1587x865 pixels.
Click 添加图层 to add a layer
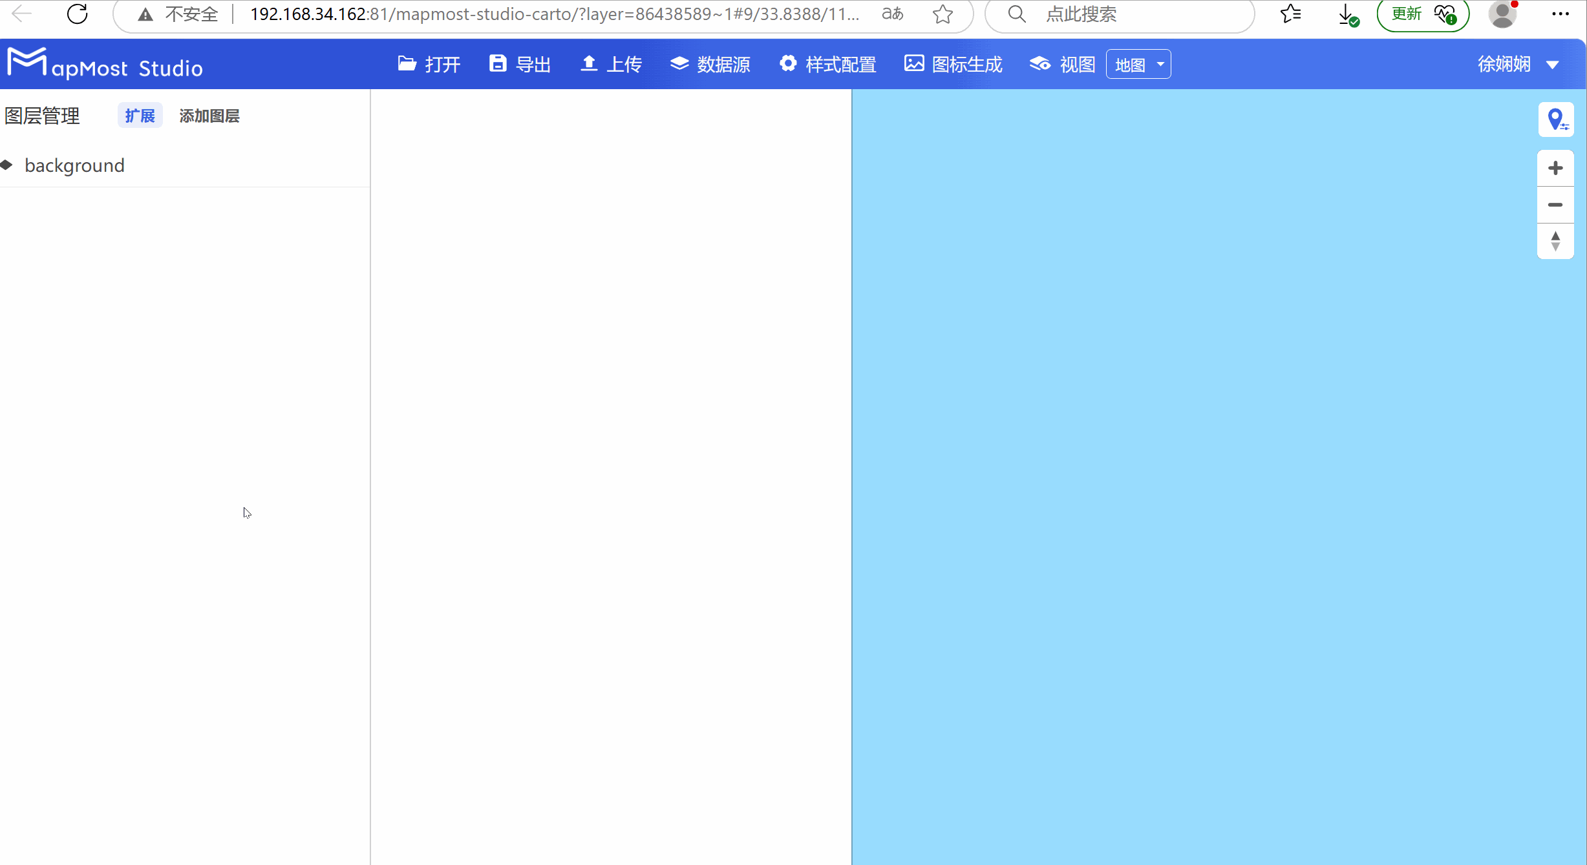tap(209, 116)
